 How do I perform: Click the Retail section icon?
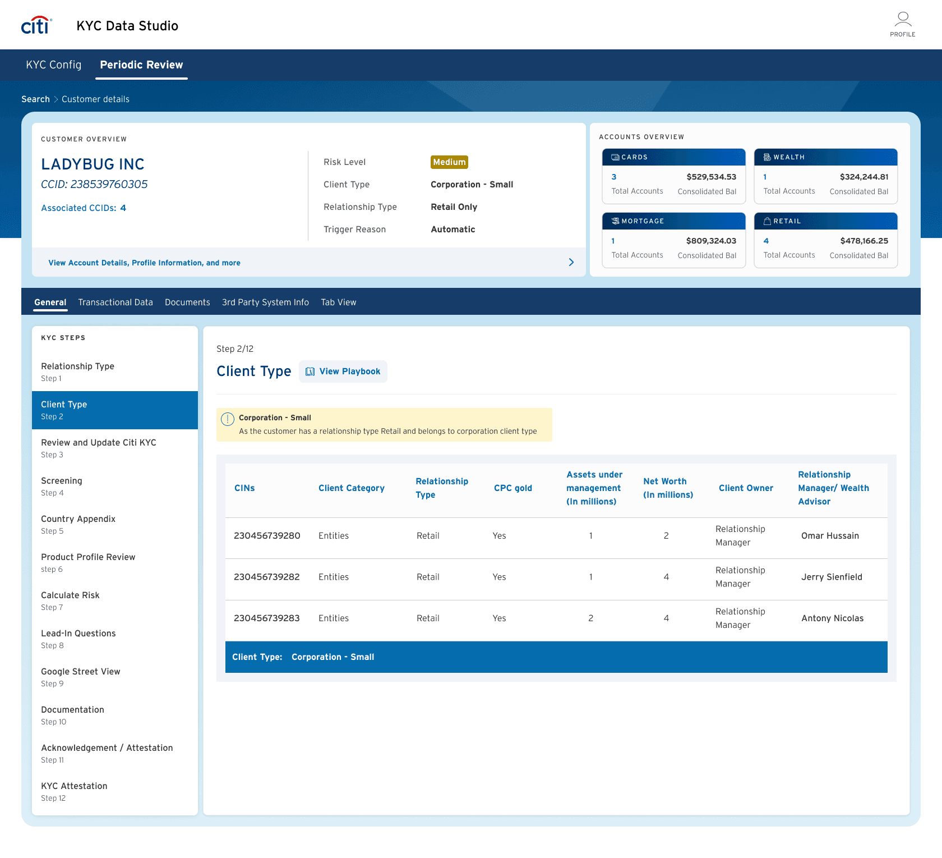click(767, 221)
